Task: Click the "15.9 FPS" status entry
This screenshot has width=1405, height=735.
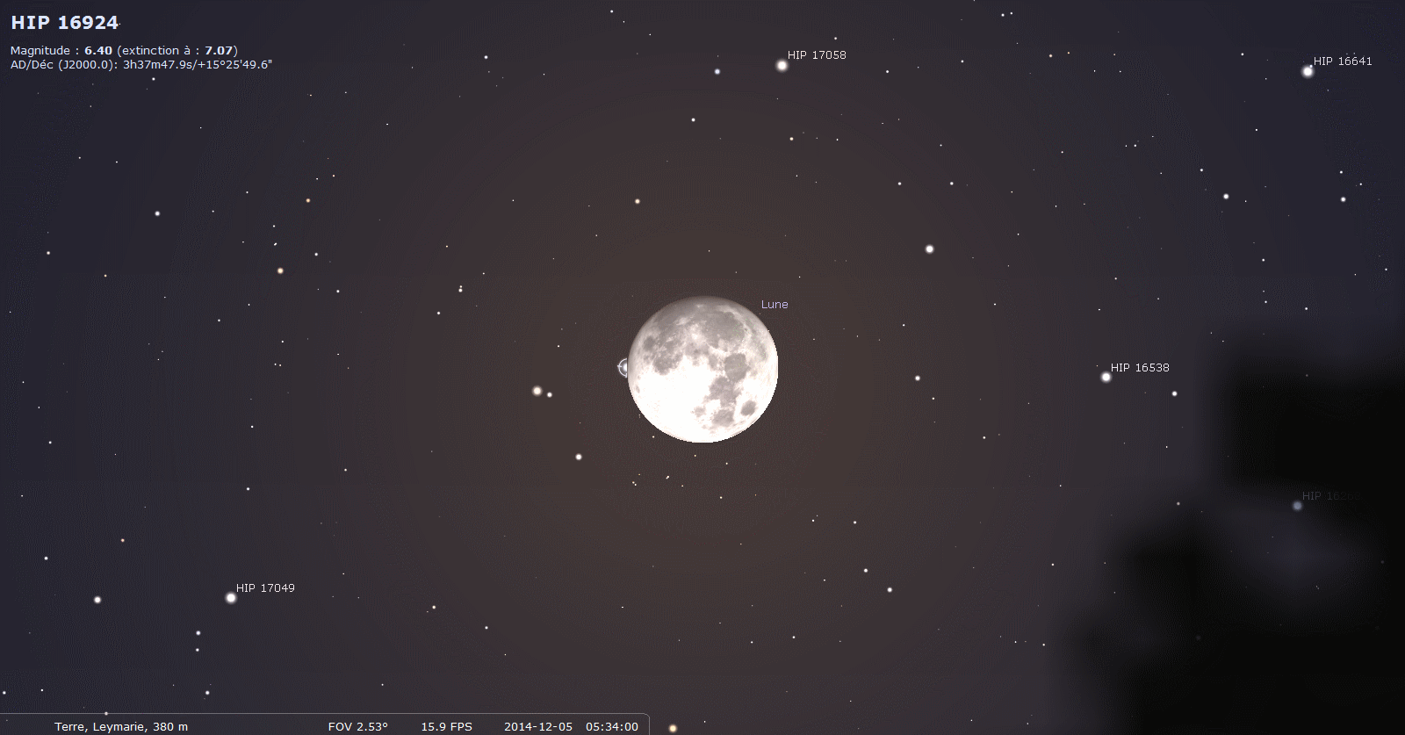Action: coord(446,727)
